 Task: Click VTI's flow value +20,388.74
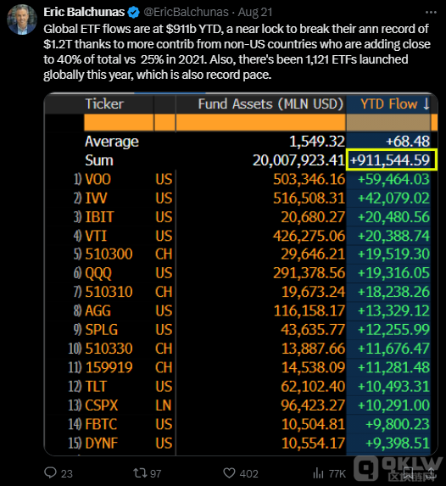click(393, 236)
